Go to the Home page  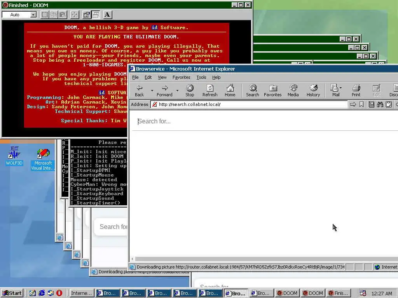coord(230,91)
